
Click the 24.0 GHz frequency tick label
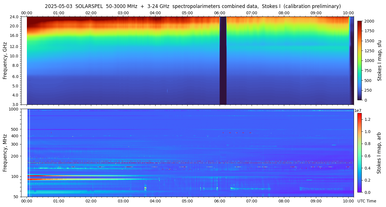click(14, 17)
